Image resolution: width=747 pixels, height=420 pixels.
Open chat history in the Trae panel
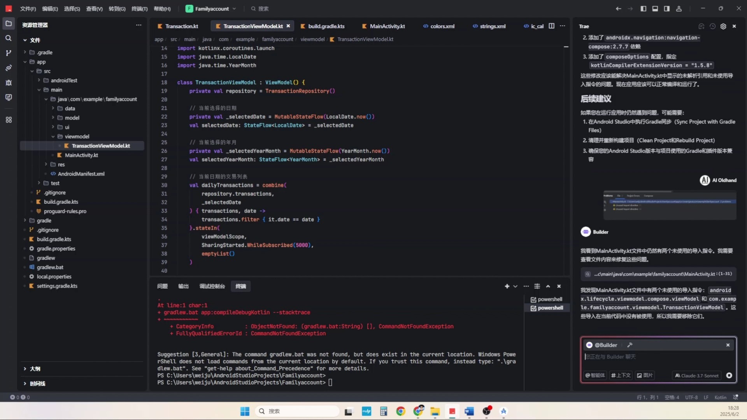[712, 26]
